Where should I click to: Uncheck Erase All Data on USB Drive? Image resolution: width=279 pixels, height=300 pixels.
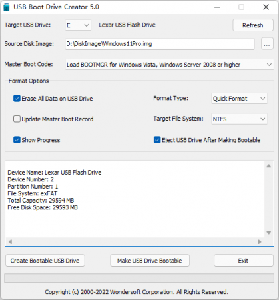(x=17, y=99)
